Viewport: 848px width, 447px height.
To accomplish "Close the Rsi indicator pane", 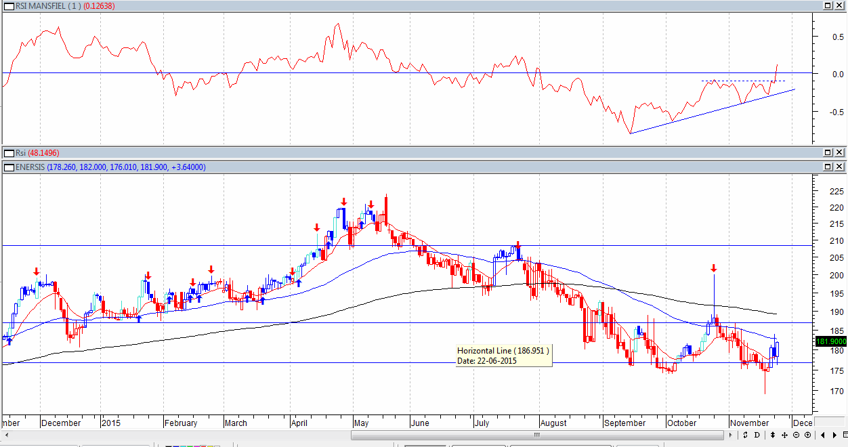I will click(840, 153).
